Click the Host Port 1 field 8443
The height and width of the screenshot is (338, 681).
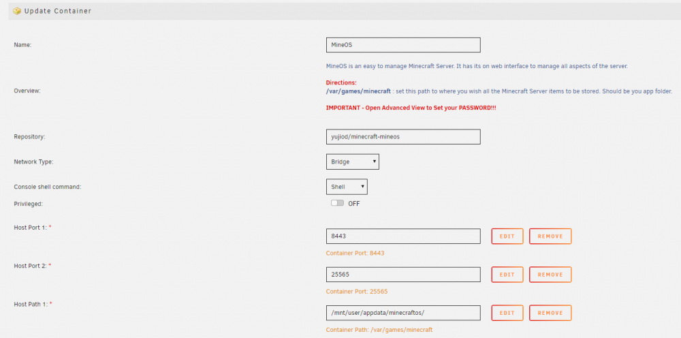[x=403, y=236]
